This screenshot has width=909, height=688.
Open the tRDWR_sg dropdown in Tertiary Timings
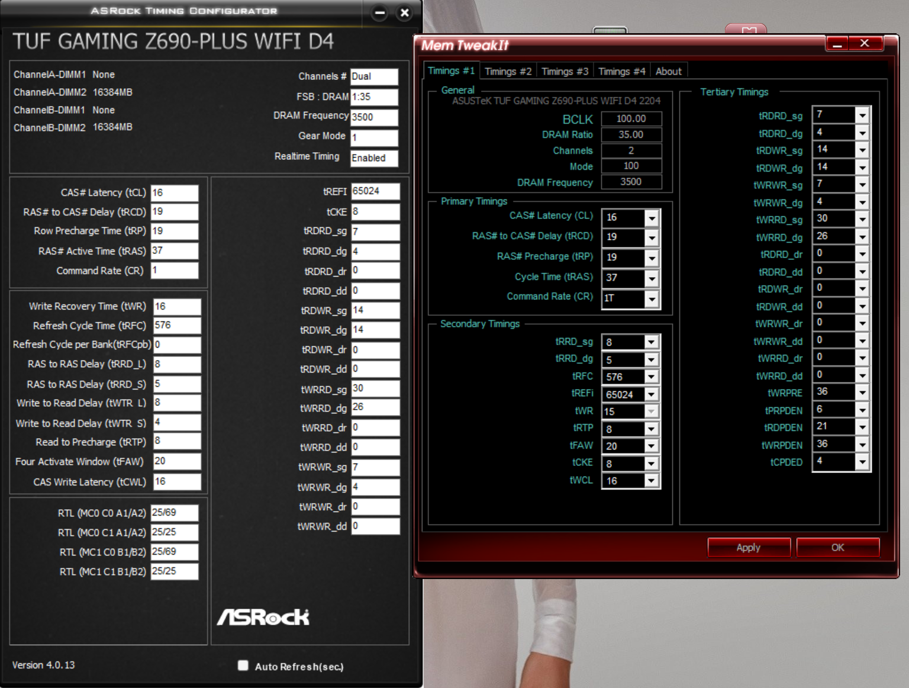pyautogui.click(x=862, y=150)
